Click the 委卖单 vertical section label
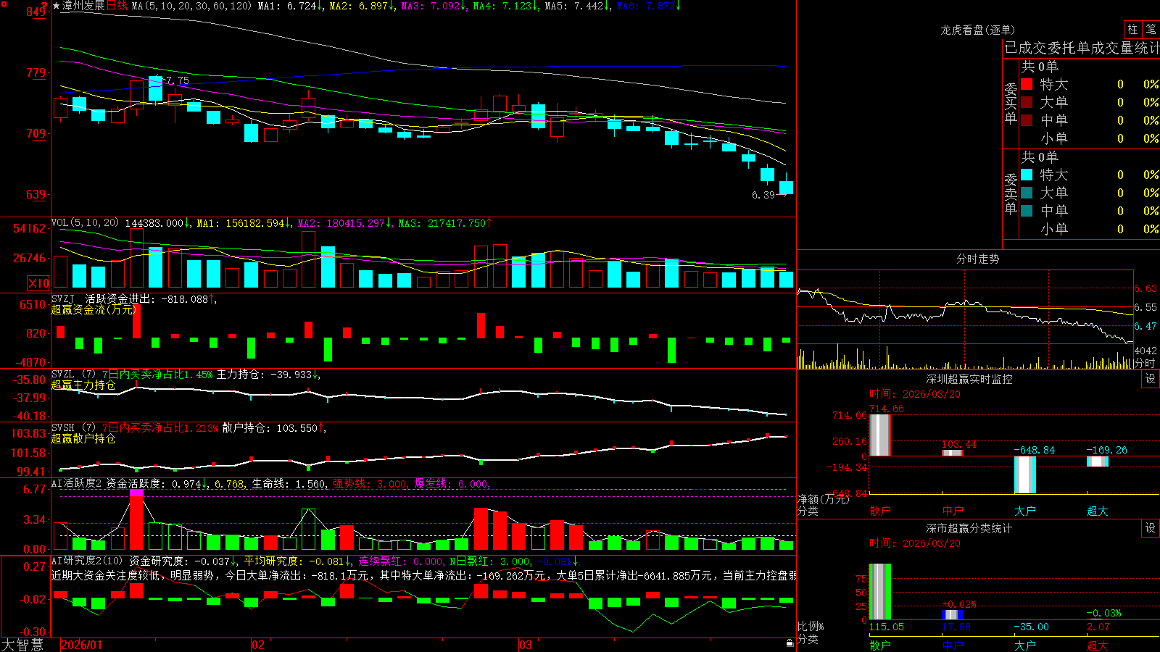 click(x=1011, y=194)
